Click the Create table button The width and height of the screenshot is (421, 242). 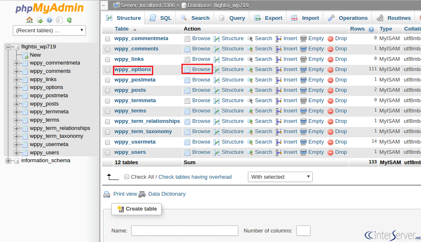[x=137, y=209]
